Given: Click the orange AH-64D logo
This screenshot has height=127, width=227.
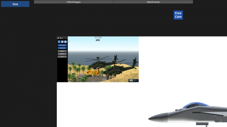Looking at the screenshot, I should (93, 72).
